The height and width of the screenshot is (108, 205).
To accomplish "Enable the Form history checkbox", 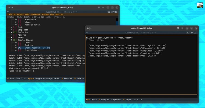I will (20, 50).
